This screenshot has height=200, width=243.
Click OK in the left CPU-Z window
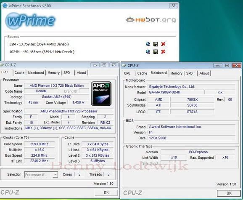(x=106, y=192)
